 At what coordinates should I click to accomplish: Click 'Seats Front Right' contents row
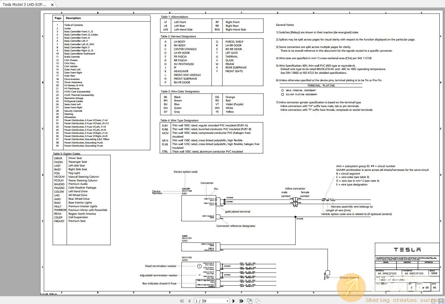[73, 107]
